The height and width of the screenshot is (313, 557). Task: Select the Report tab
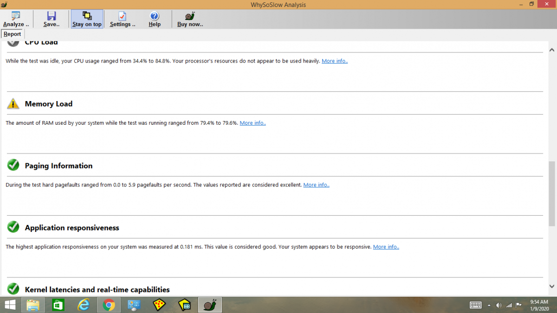(x=13, y=34)
